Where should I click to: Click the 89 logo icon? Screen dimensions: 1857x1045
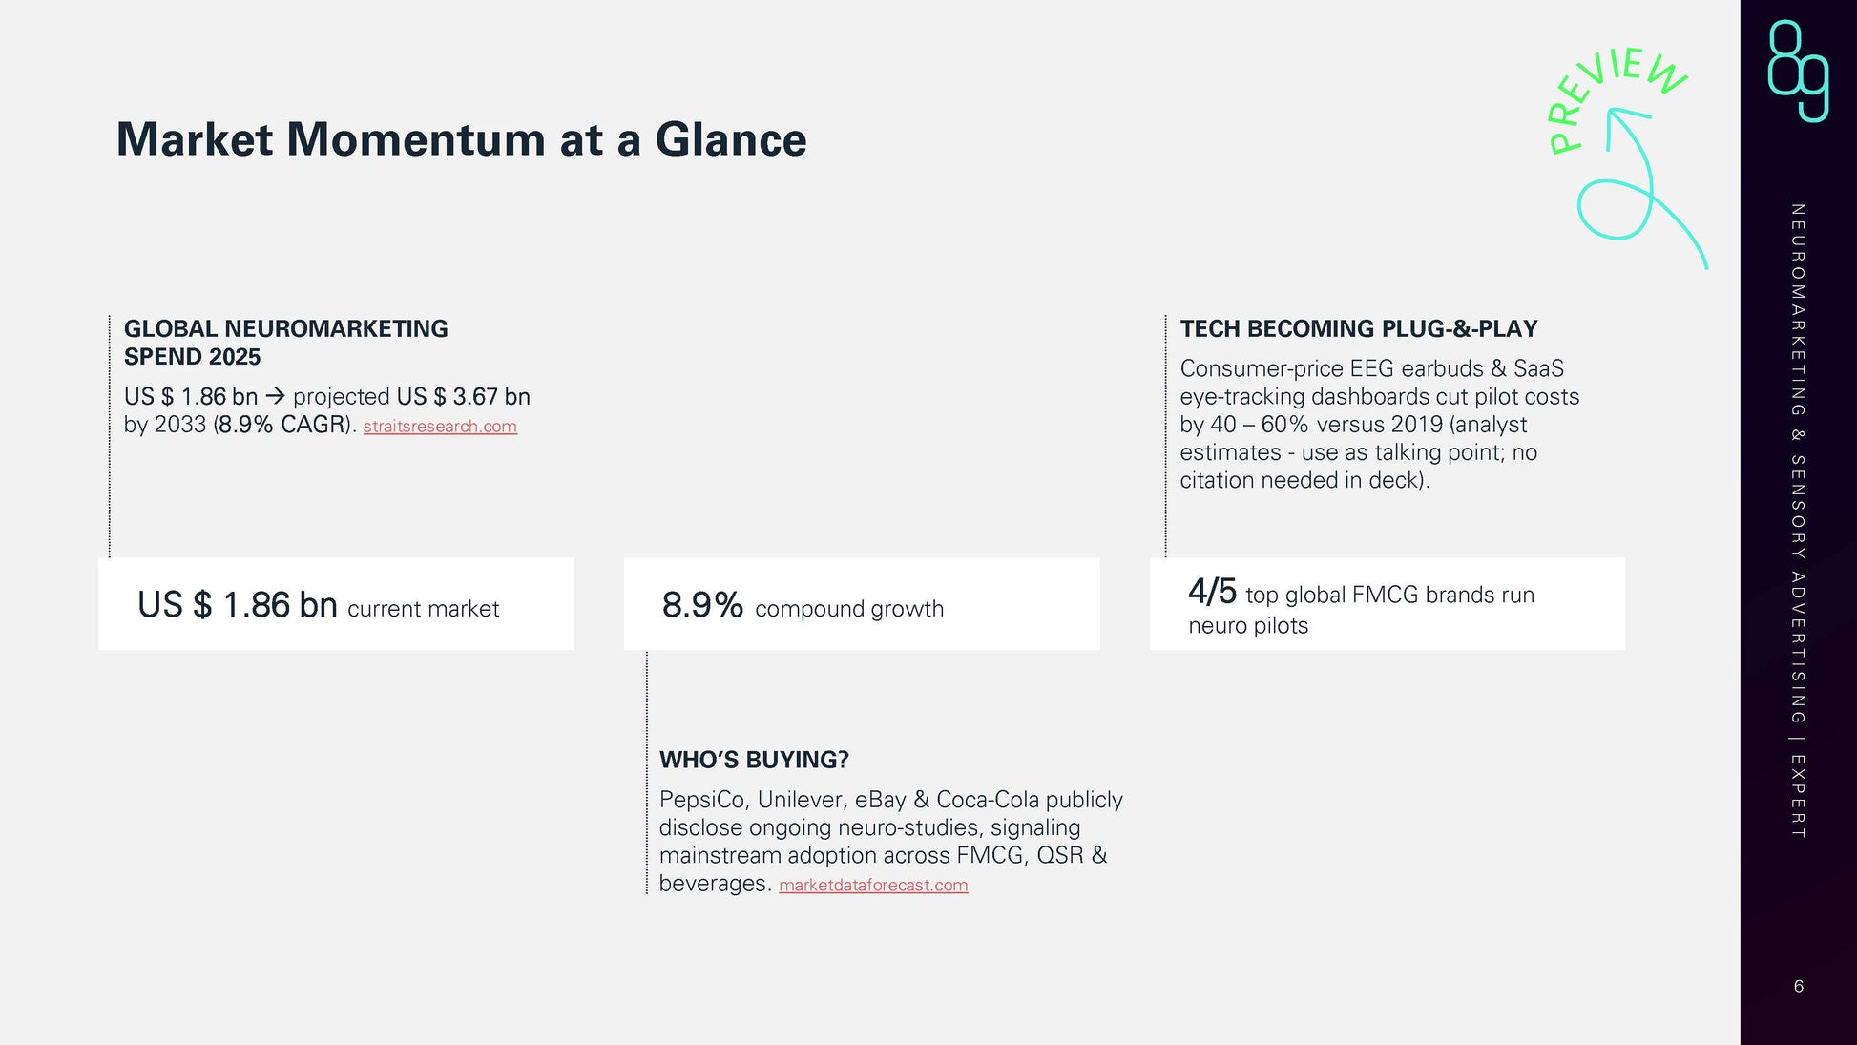point(1798,72)
